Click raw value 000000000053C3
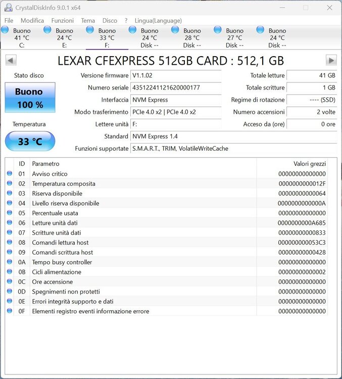342x379 pixels. [x=302, y=243]
